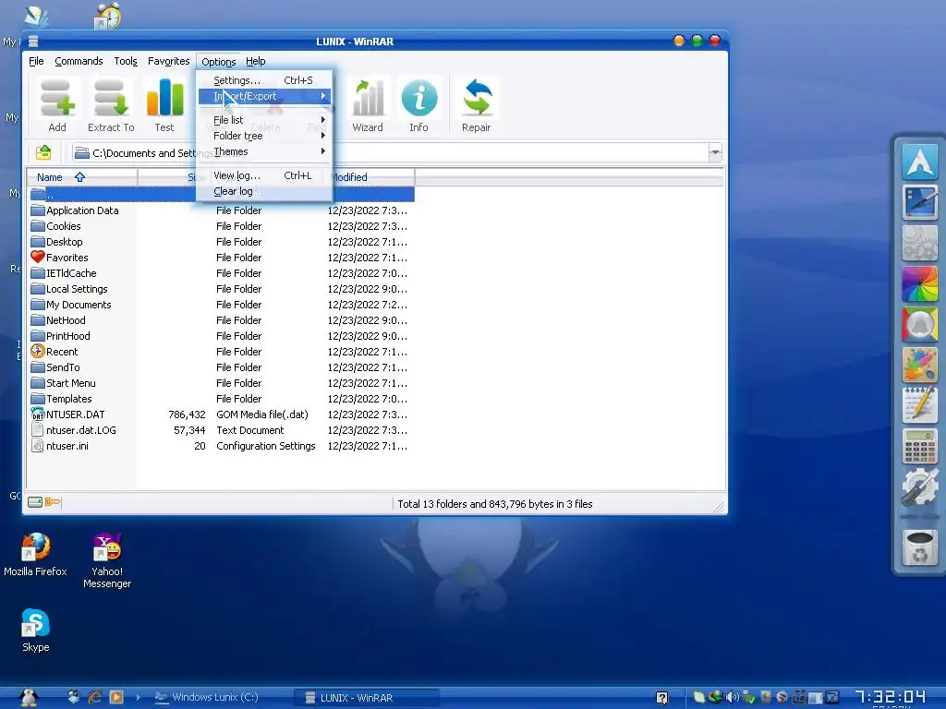The image size is (946, 709).
Task: Open the notepad with pencil dock icon
Action: [920, 405]
